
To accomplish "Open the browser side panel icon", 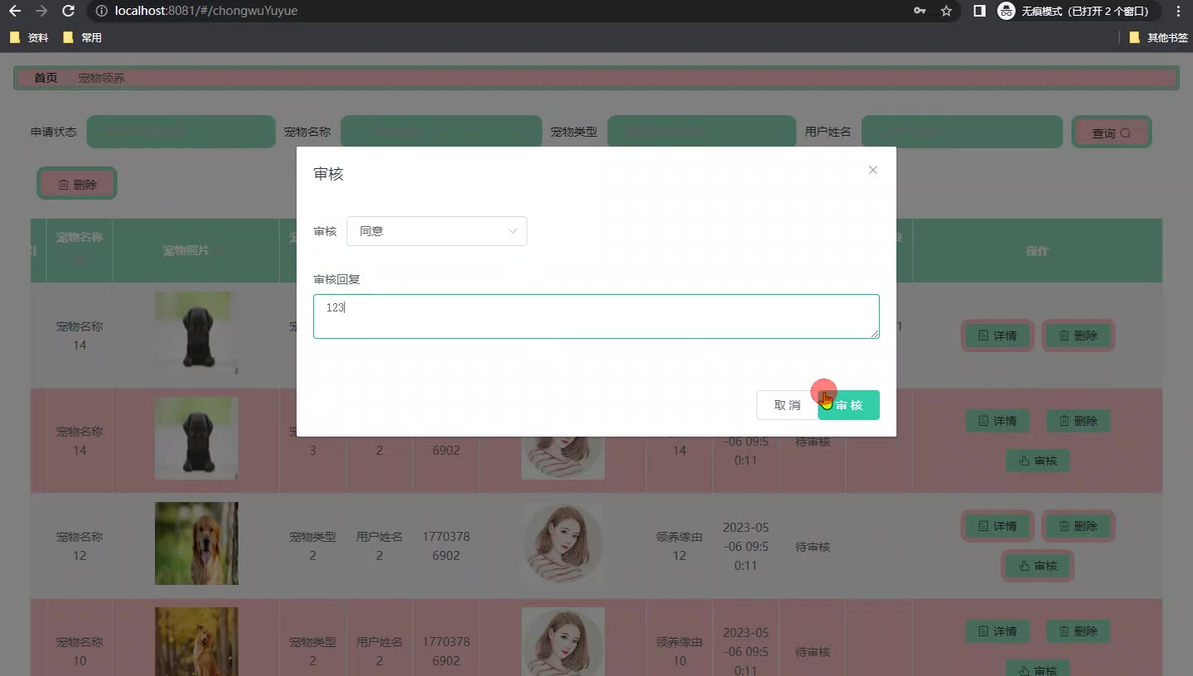I will coord(979,11).
